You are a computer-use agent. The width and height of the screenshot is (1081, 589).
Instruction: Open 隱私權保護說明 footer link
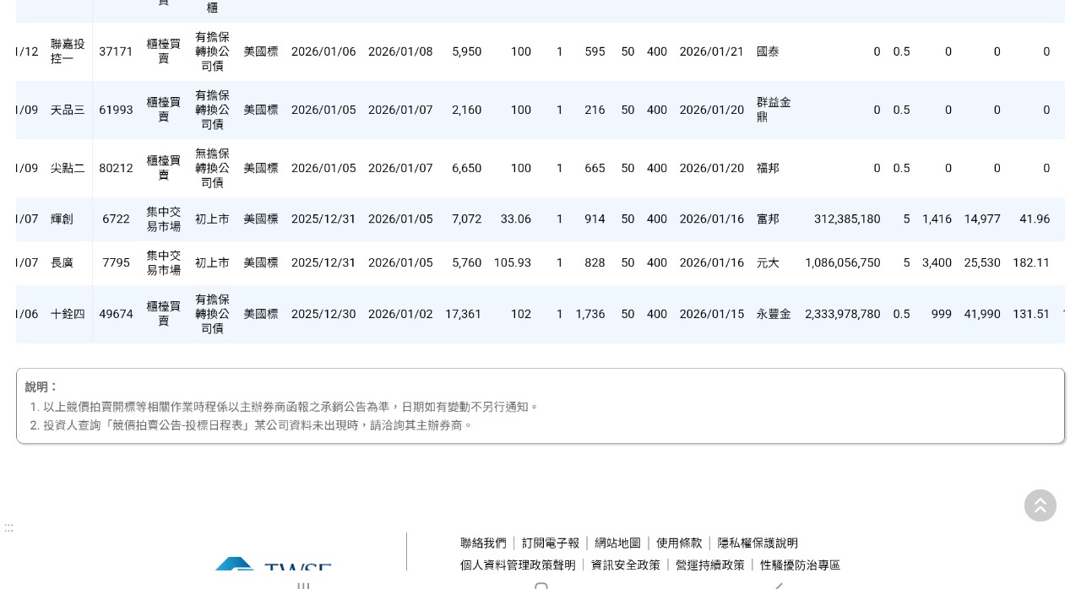758,543
